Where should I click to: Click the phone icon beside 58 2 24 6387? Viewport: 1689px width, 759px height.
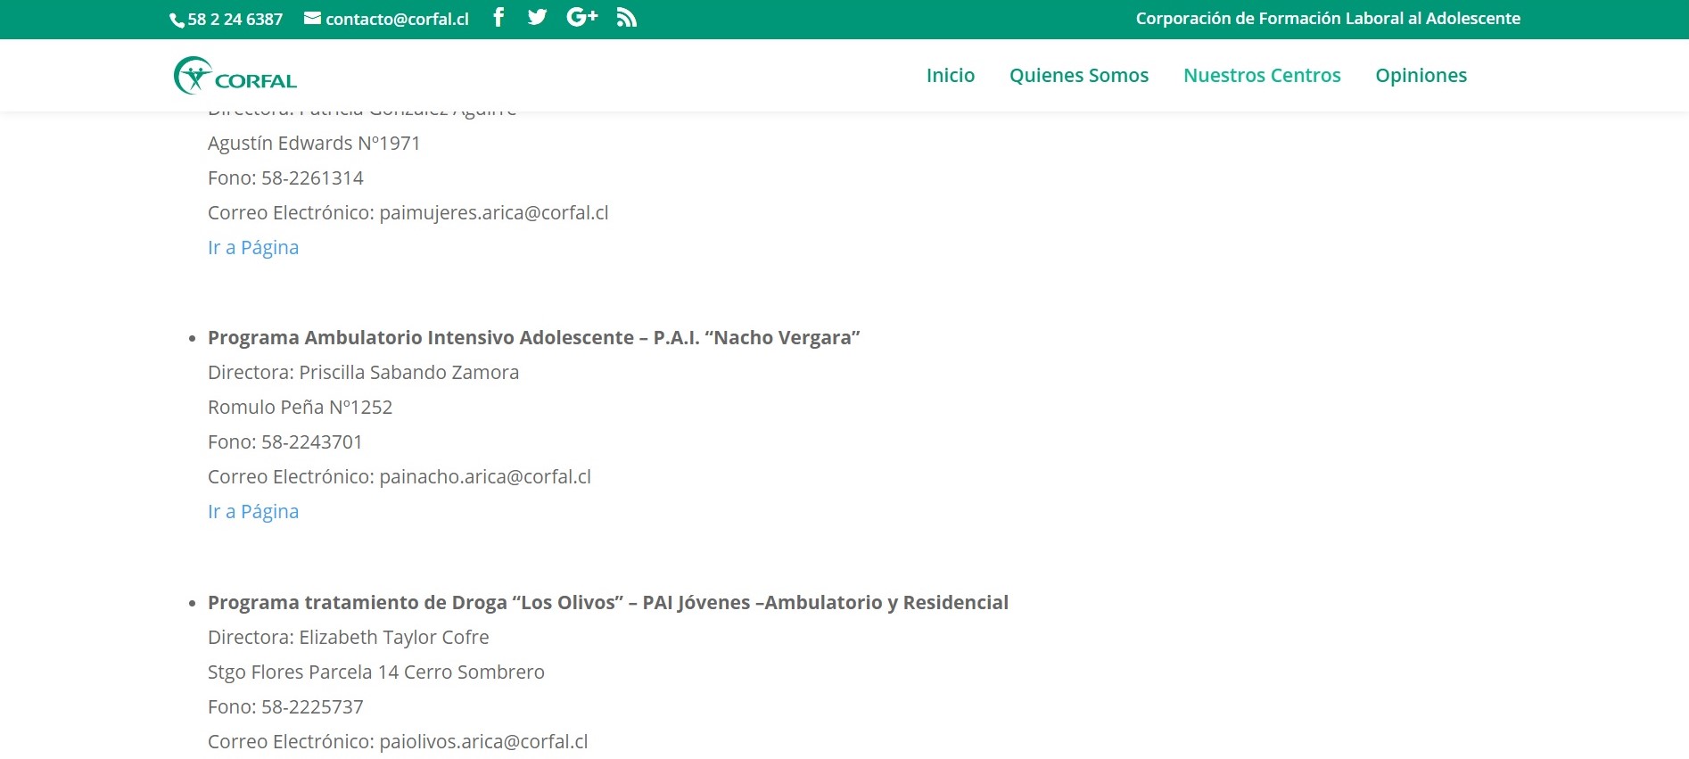click(177, 20)
